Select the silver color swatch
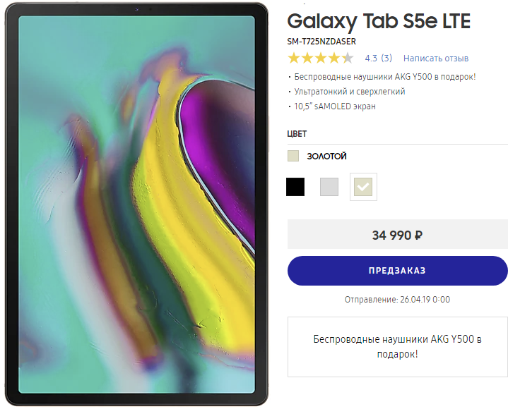 pos(329,187)
